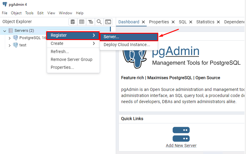Click the Add New Server link
The width and height of the screenshot is (246, 154).
tap(181, 146)
